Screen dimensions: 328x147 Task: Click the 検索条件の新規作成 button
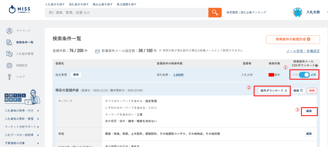click(x=293, y=39)
